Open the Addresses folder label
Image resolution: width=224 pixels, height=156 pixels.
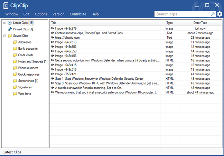pyautogui.click(x=25, y=42)
